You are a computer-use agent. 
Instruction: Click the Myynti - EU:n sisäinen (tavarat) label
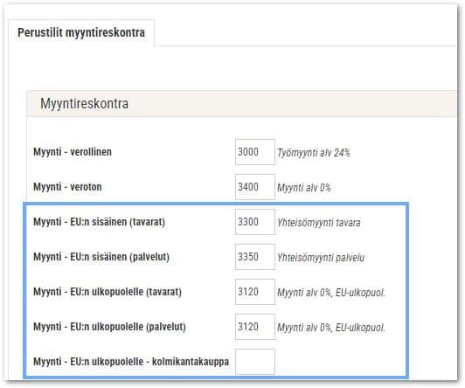point(99,222)
